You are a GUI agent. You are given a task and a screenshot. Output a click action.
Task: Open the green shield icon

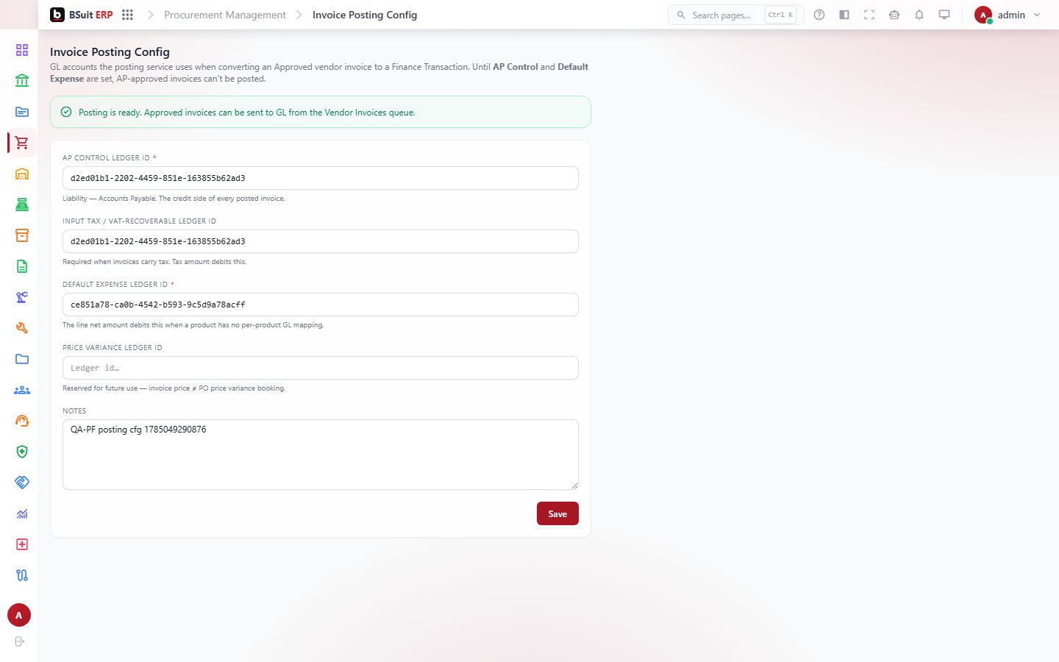(x=22, y=452)
